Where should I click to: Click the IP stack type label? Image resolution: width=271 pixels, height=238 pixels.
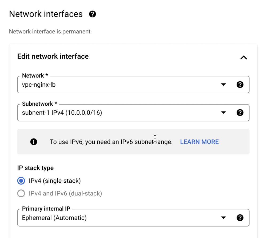point(35,168)
